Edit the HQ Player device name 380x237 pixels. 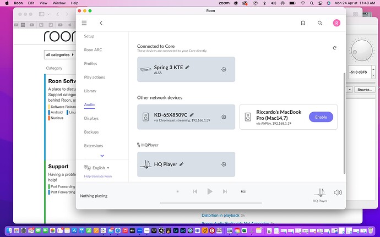pyautogui.click(x=182, y=164)
